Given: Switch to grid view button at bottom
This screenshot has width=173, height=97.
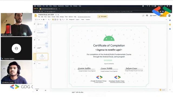Looking at the screenshot, I should click(x=45, y=90).
